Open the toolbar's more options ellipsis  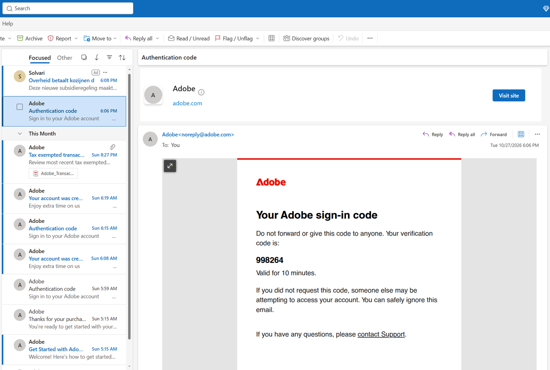tap(370, 38)
